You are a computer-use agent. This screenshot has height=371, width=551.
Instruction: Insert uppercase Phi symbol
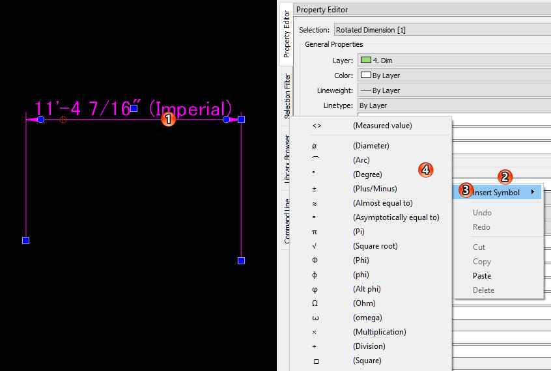point(371,260)
